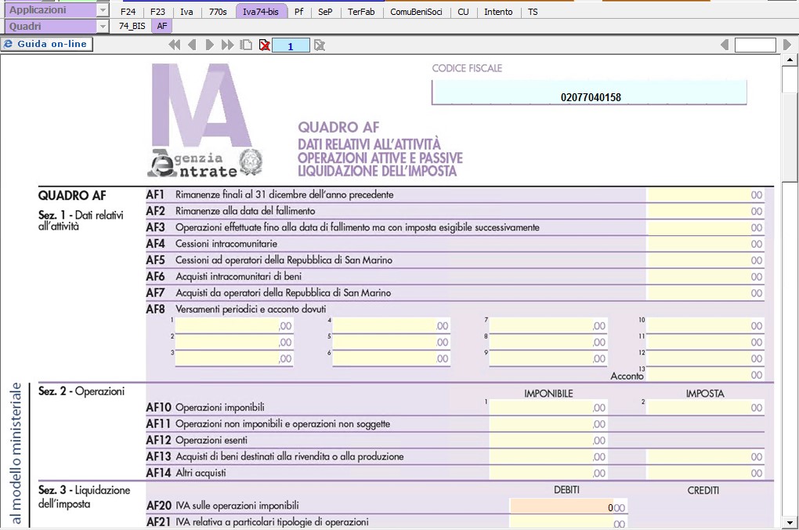
Task: Switch to the SeP tab
Action: pyautogui.click(x=325, y=11)
